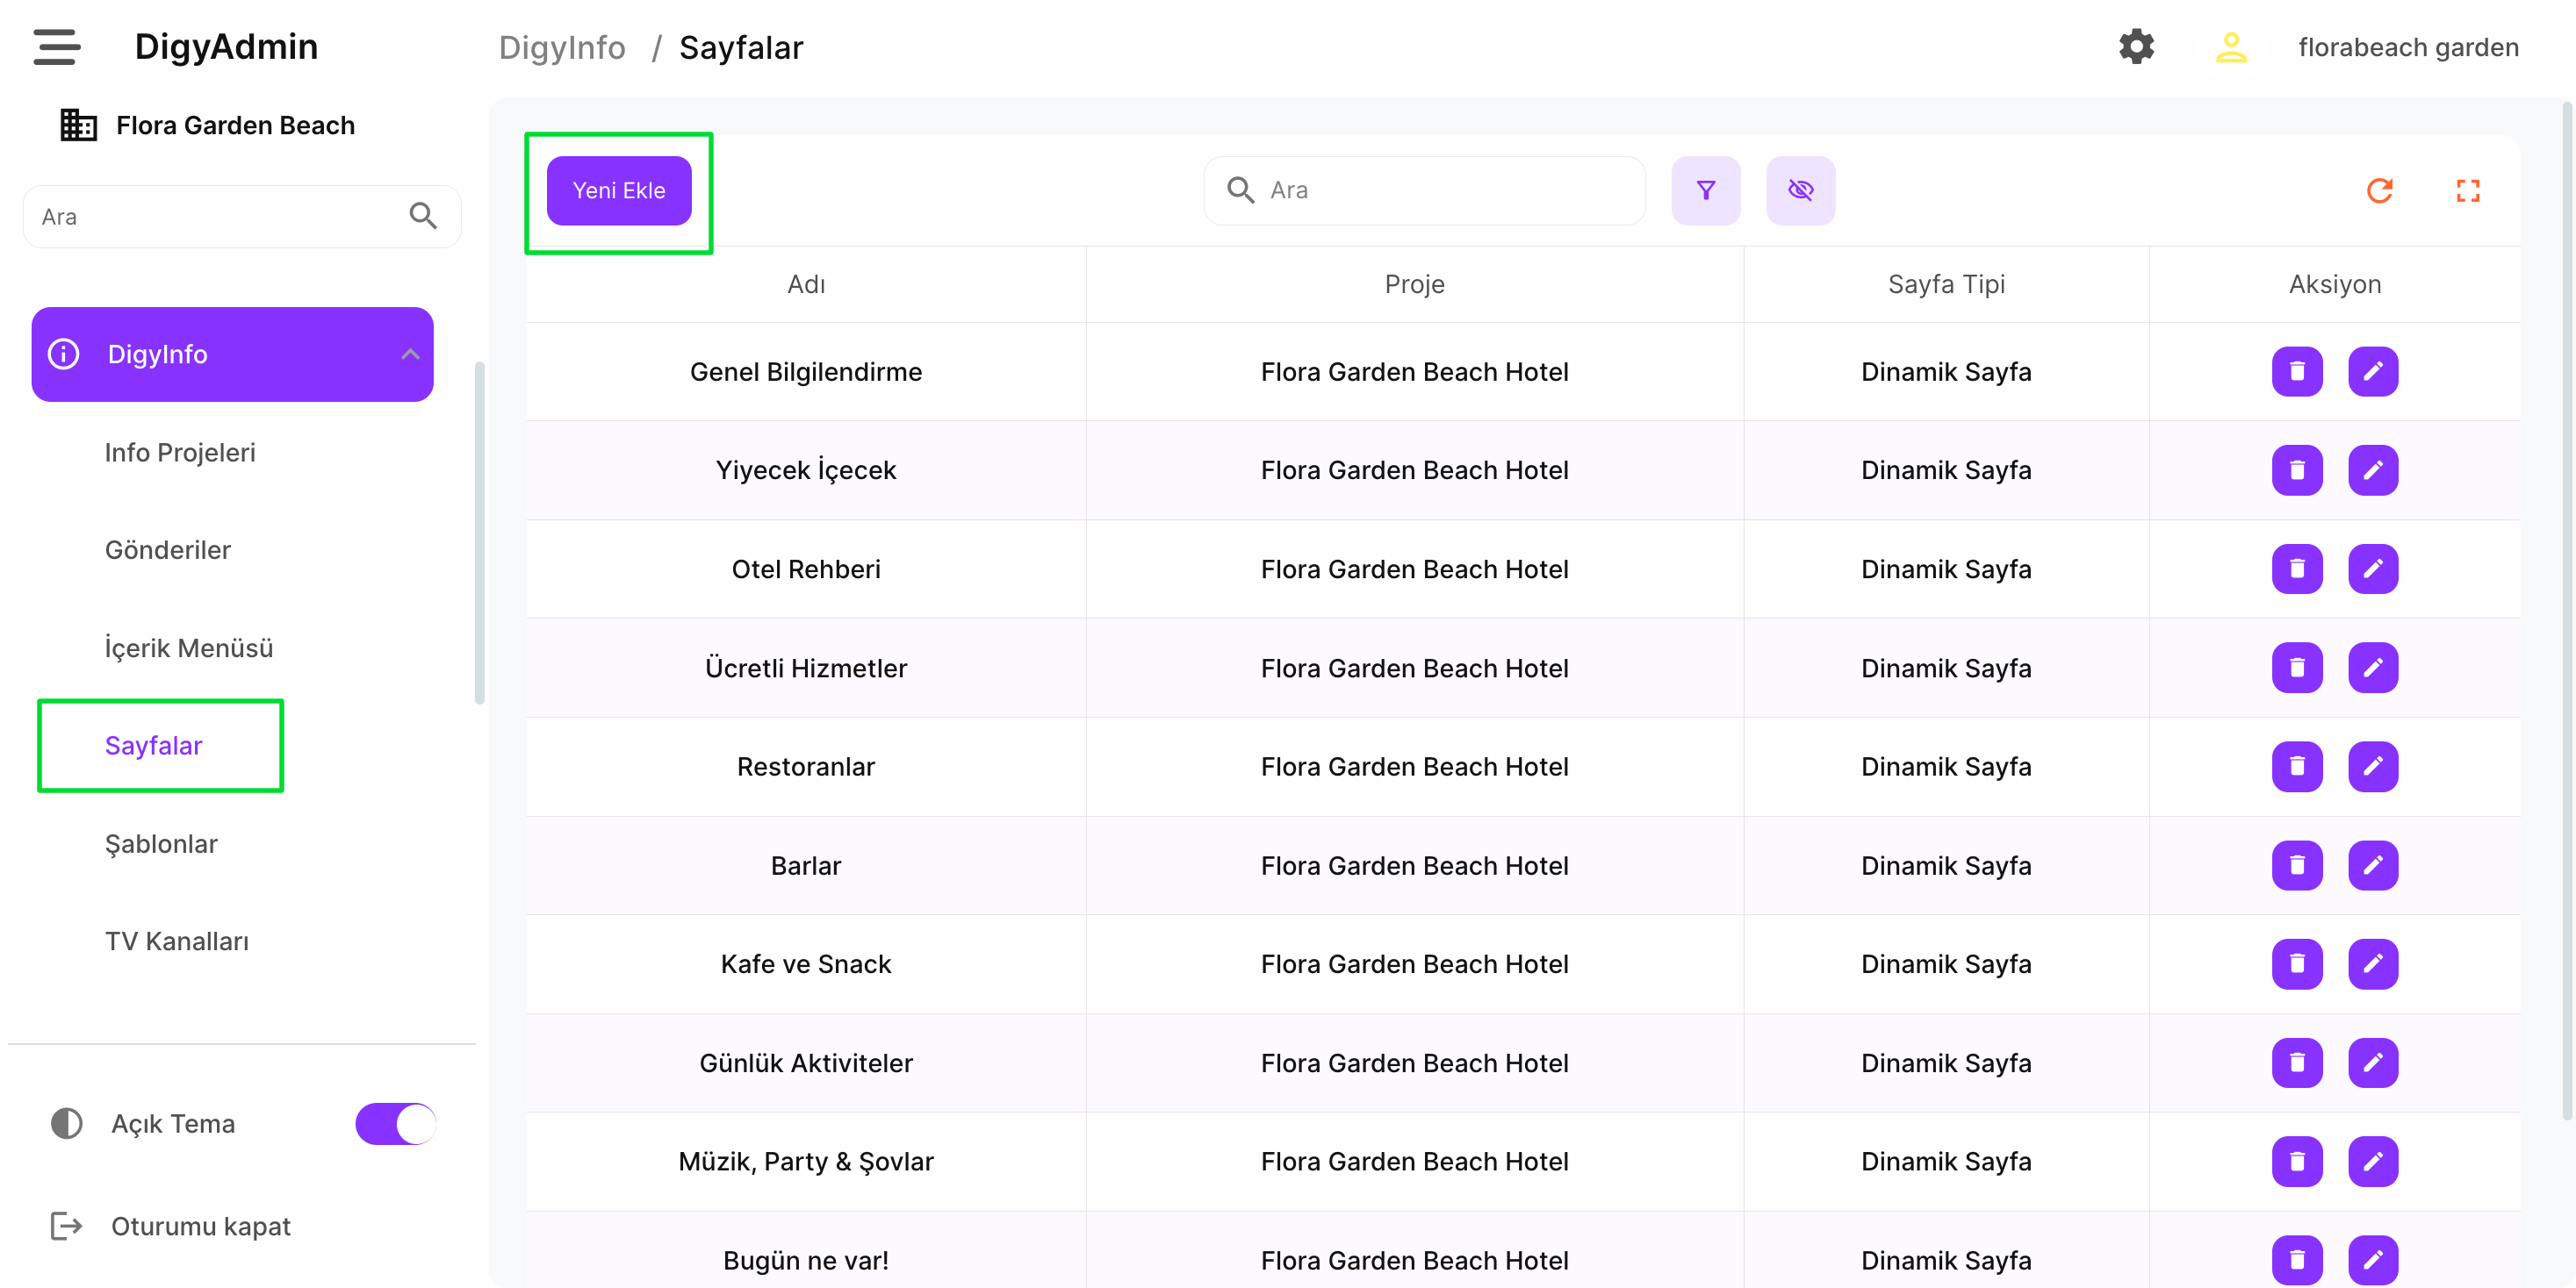
Task: Delete the Genel Bilgilendirme page
Action: (x=2296, y=372)
